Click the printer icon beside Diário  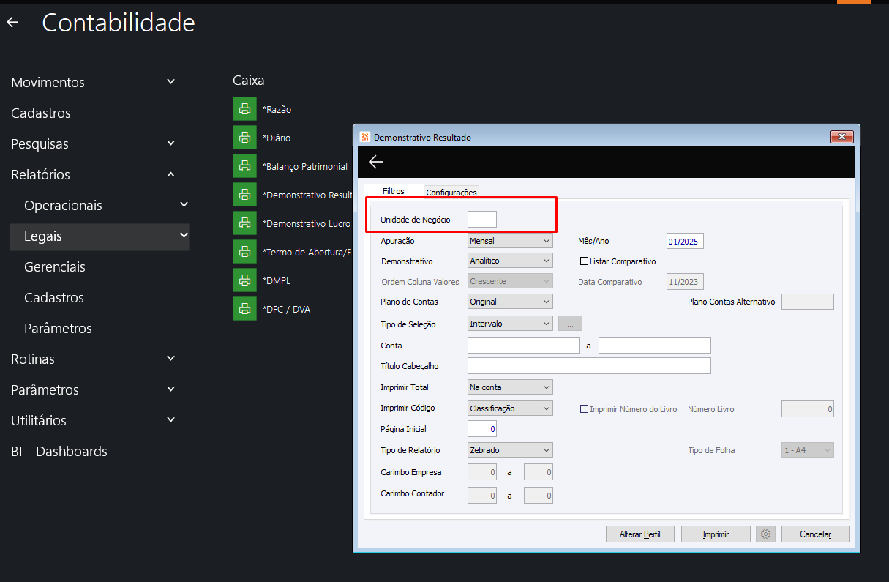244,137
